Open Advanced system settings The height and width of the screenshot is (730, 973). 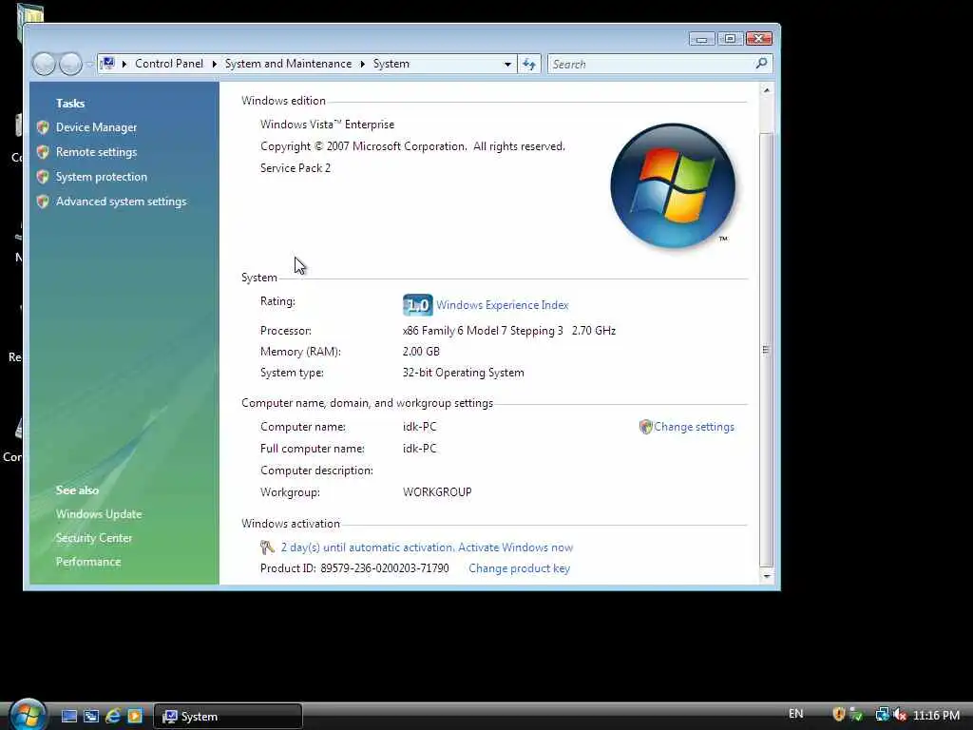click(x=121, y=202)
